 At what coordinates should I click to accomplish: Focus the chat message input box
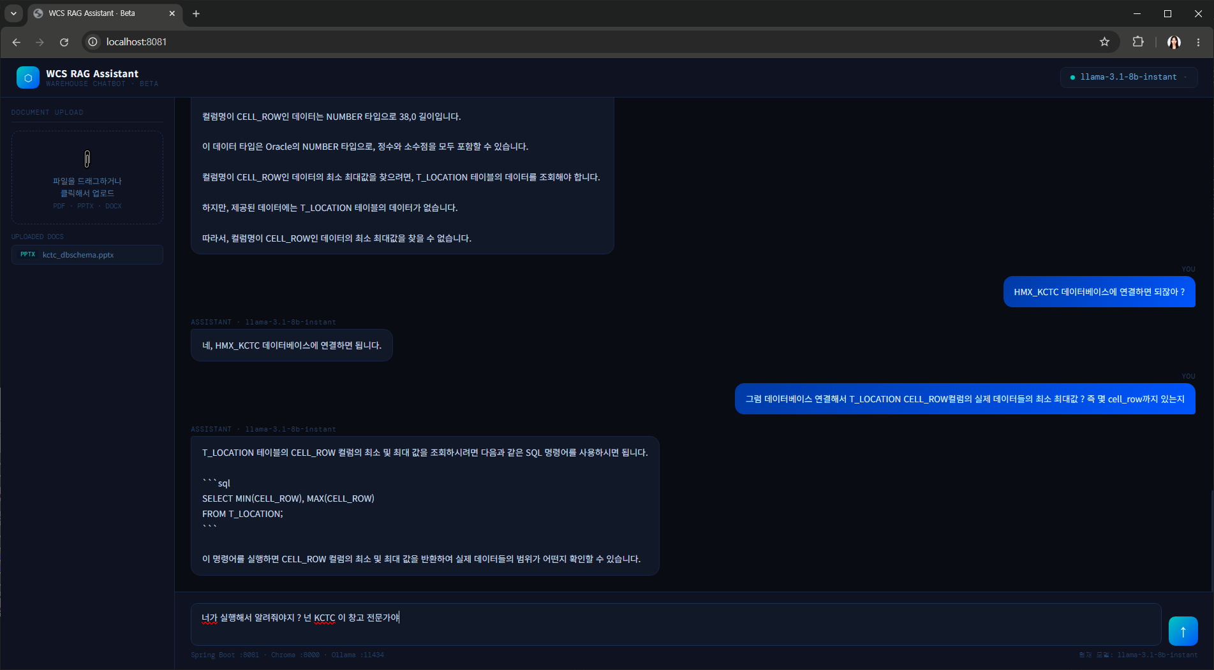676,624
